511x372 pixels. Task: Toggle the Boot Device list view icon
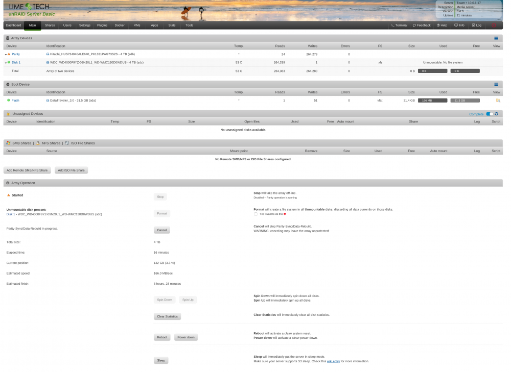(496, 84)
